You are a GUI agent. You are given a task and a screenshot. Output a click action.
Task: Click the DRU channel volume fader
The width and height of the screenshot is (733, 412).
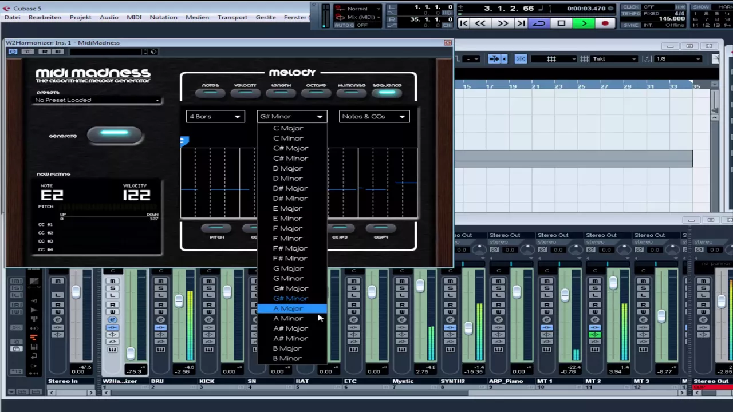[x=179, y=300]
